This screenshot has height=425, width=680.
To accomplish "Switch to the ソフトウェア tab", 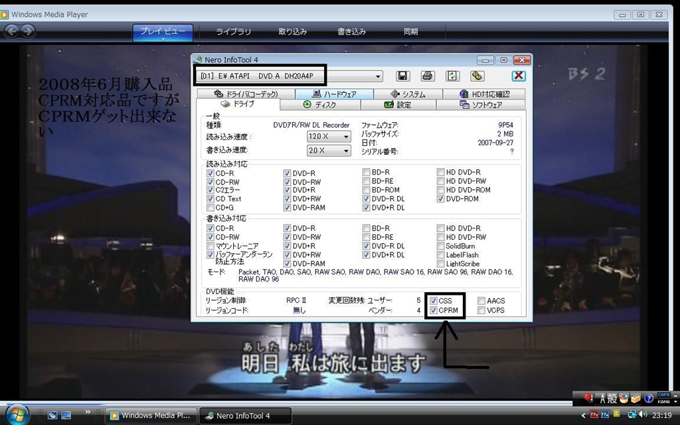I will point(481,104).
